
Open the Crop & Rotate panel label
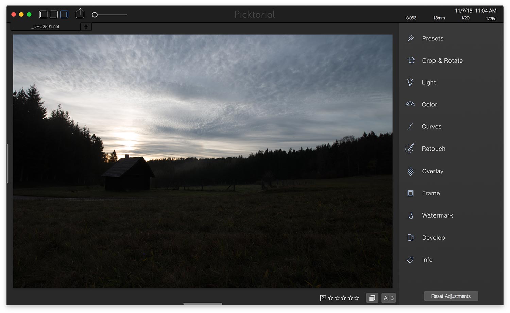(442, 60)
